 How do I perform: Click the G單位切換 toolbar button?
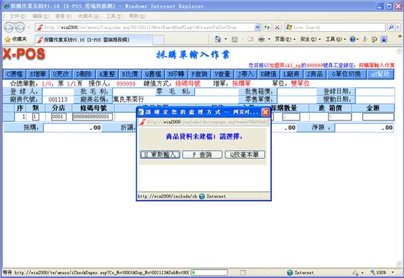[346, 74]
